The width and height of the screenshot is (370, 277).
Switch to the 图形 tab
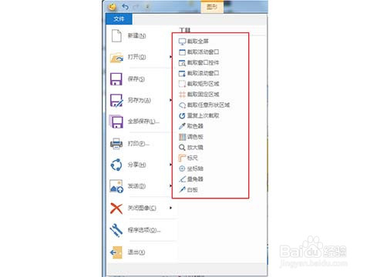pos(212,7)
